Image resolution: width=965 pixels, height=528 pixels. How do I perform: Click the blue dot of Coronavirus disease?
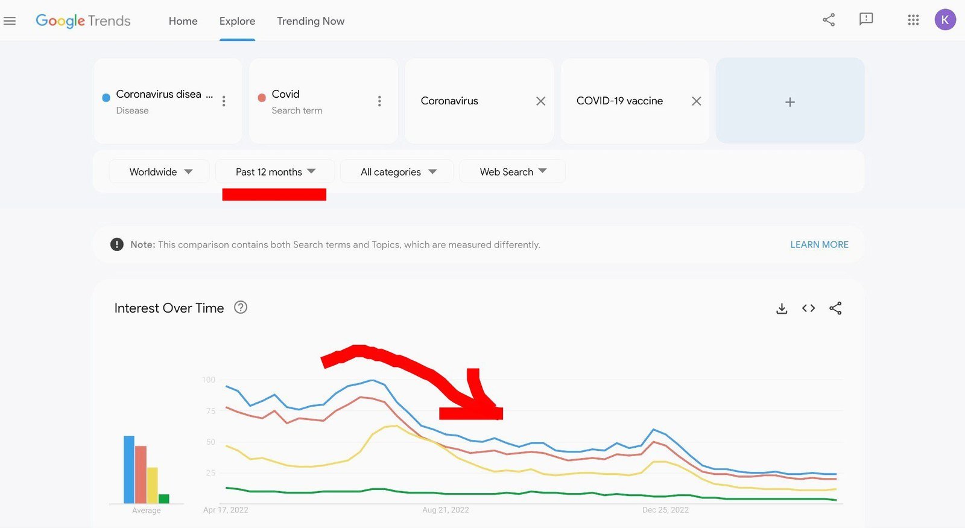(x=106, y=97)
